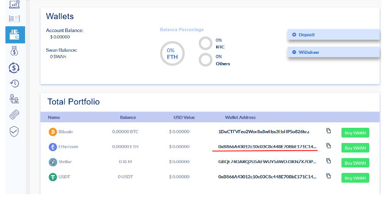
Task: Buy SWAN in the Ethereum row
Action: point(355,148)
